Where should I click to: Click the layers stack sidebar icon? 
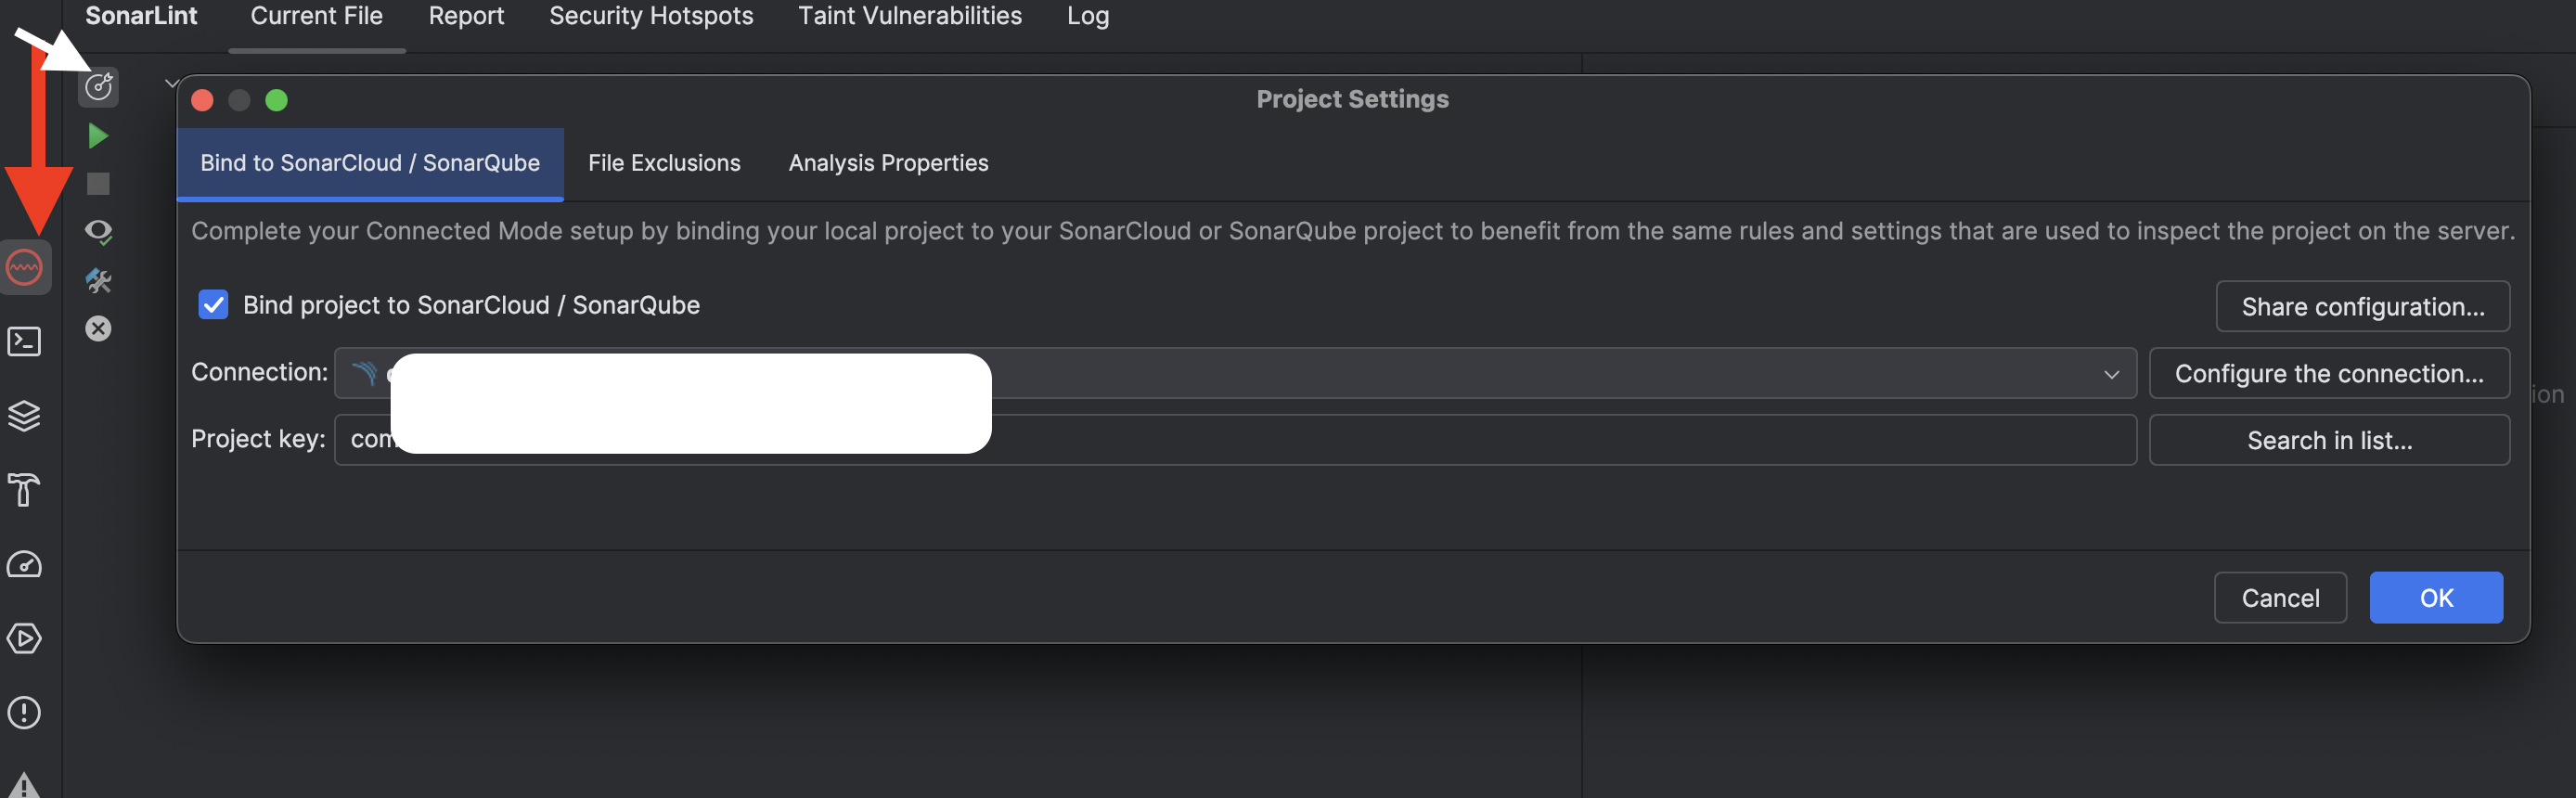(x=25, y=416)
